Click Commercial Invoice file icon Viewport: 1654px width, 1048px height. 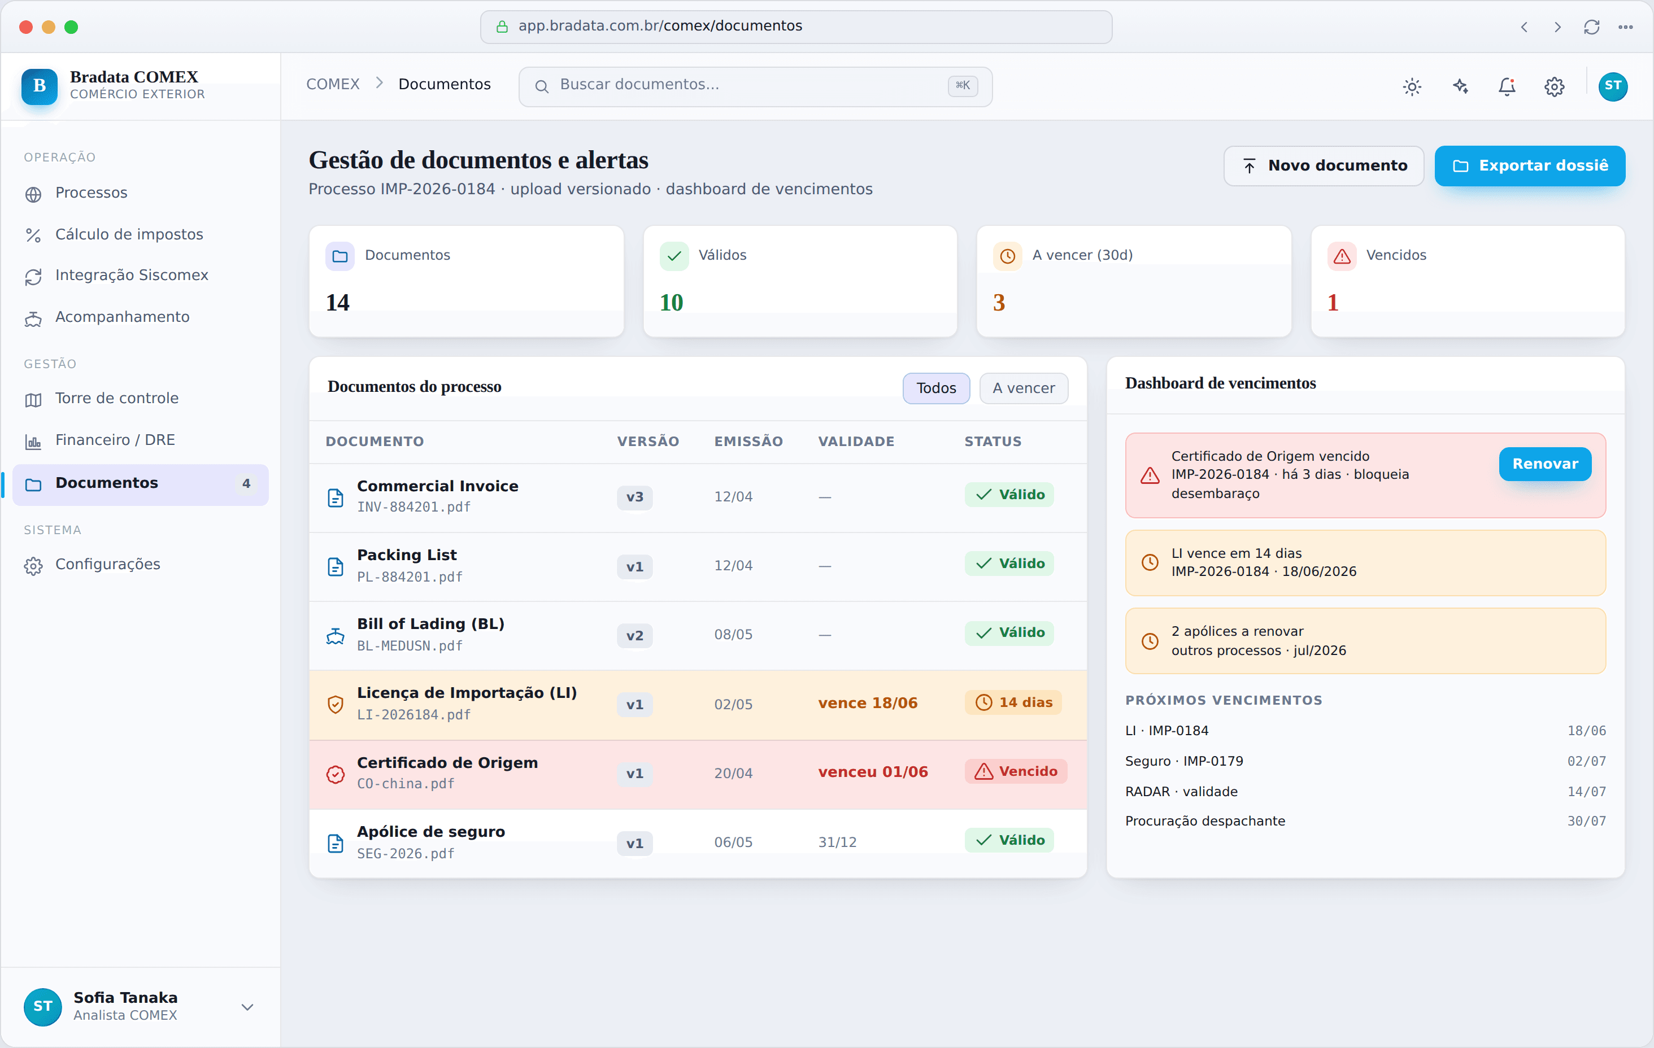(335, 498)
